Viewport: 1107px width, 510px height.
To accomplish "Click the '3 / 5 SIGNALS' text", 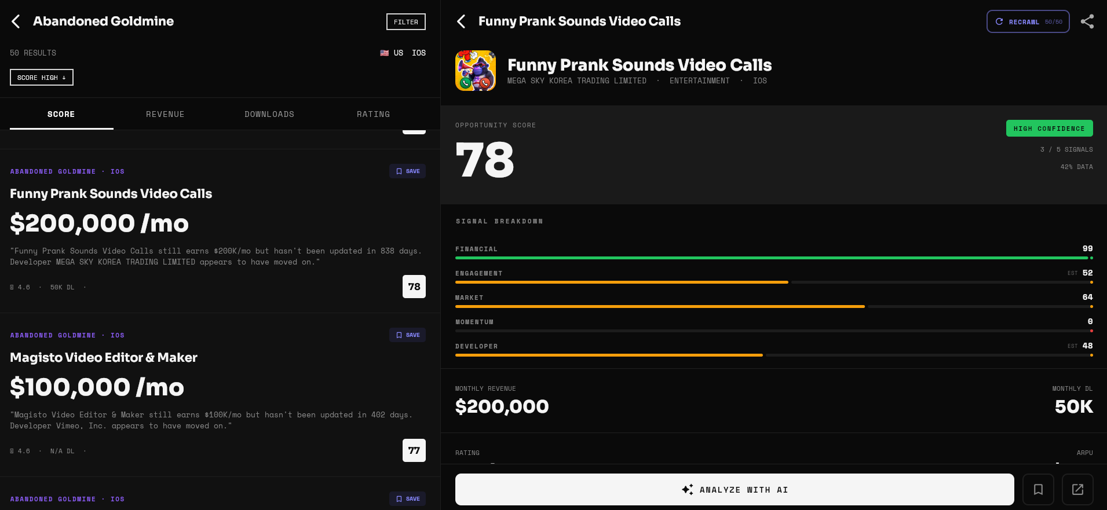I will point(1066,149).
